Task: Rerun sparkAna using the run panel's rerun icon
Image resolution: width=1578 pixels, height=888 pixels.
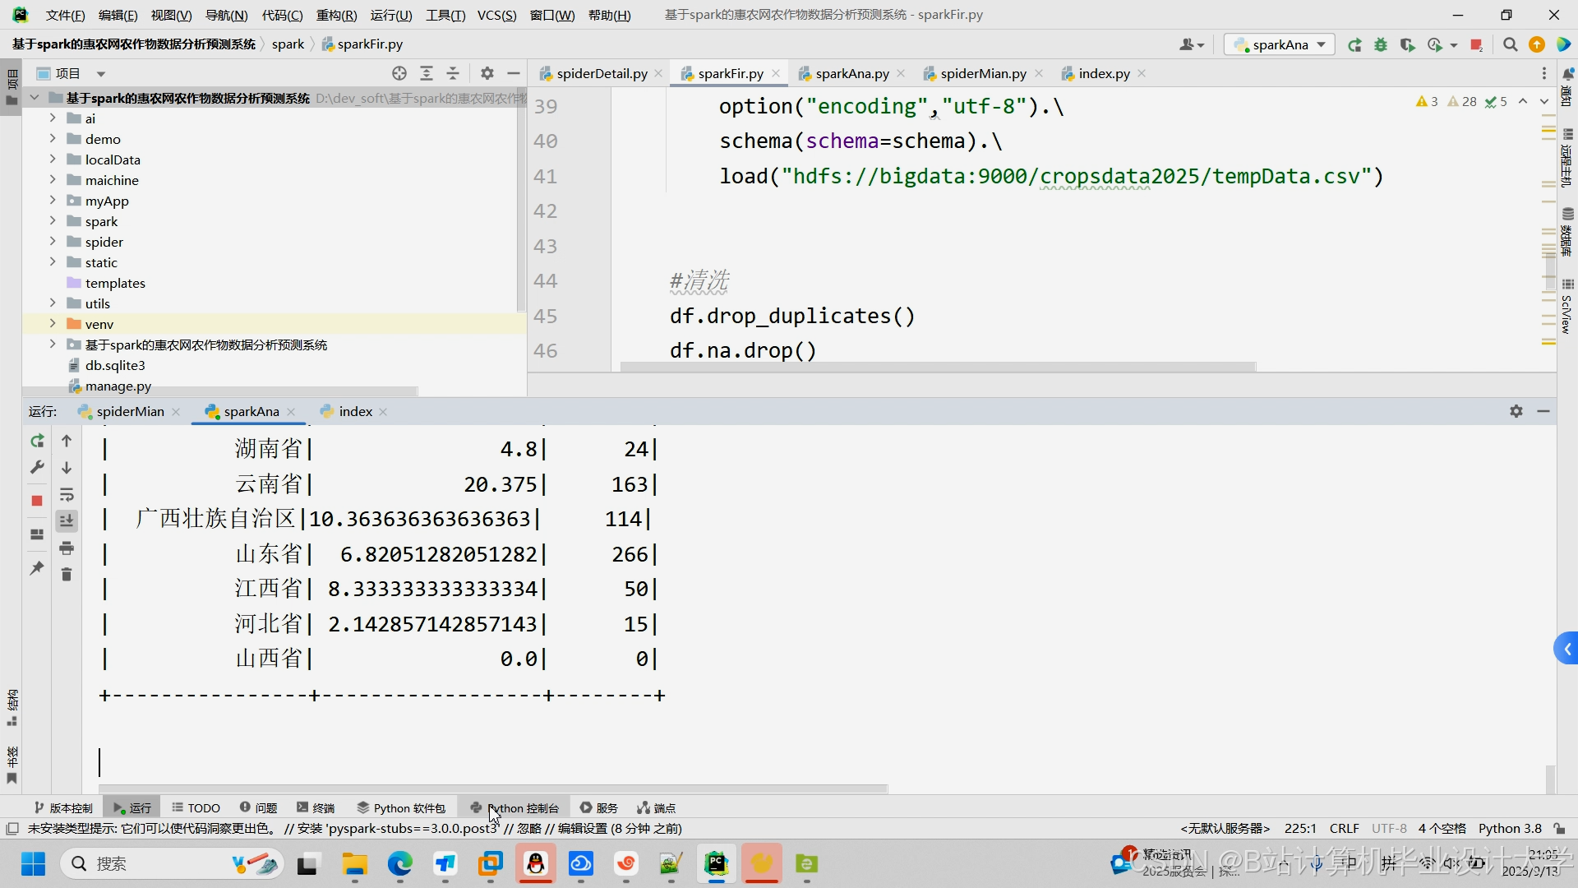Action: (x=37, y=442)
